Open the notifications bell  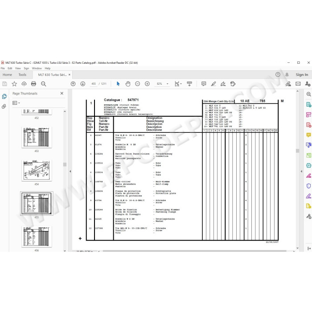(287, 74)
